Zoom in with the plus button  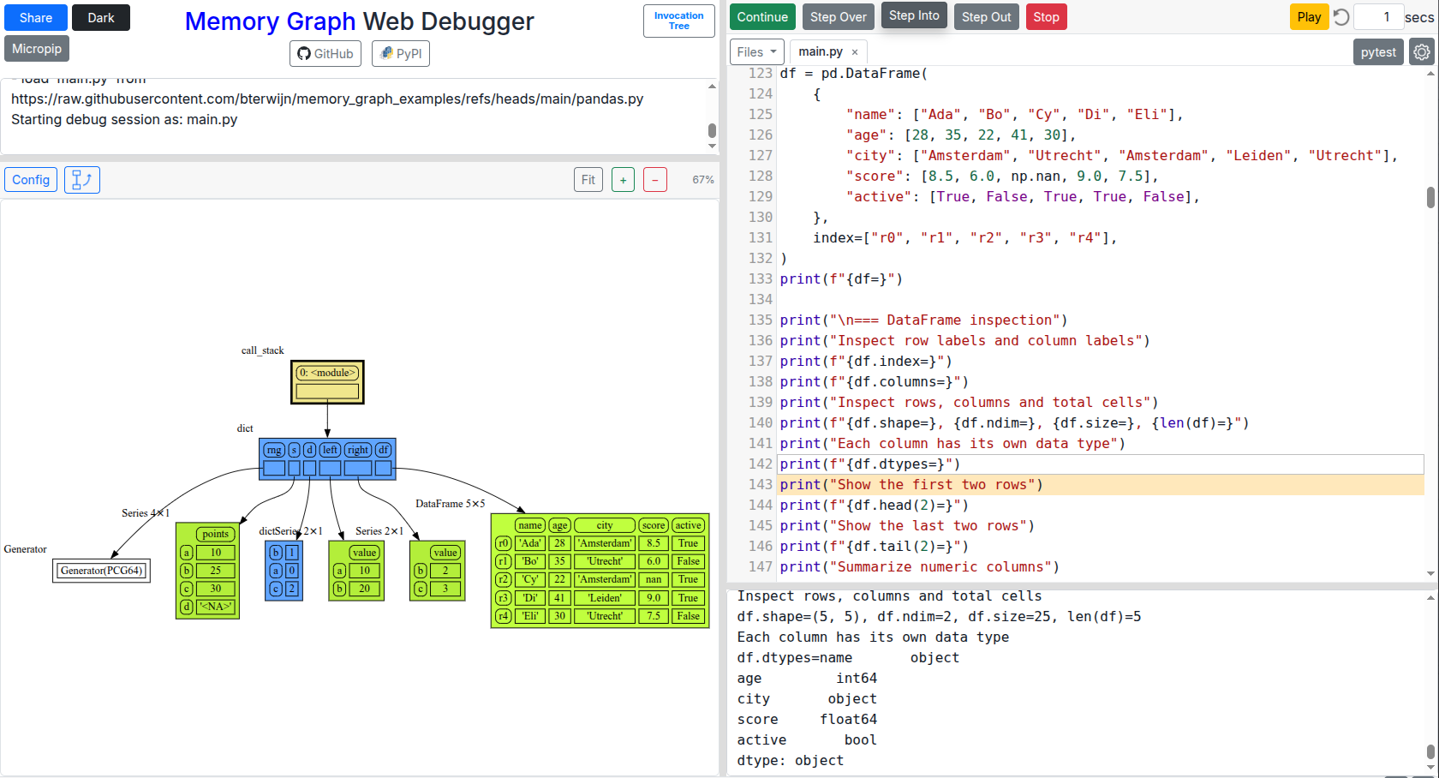(x=623, y=180)
